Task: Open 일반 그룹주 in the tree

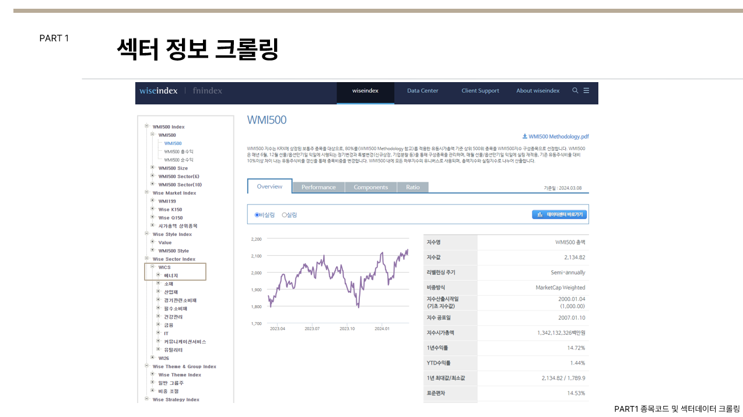Action: 171,383
